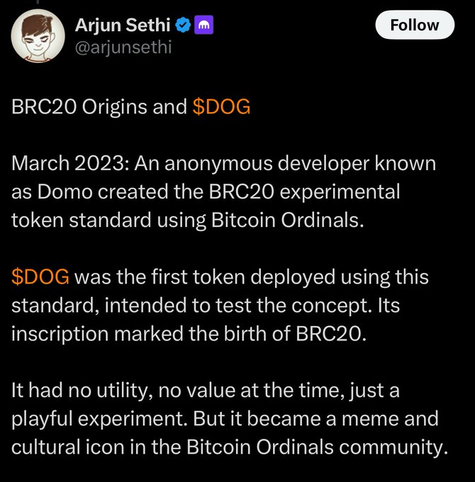
Task: Click the word 'Domo' in the post
Action: pos(65,192)
